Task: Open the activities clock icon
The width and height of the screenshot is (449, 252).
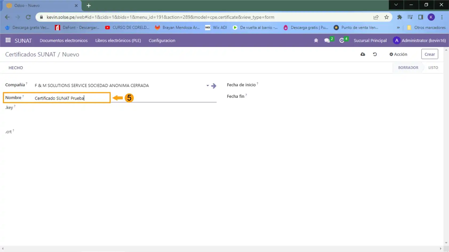Action: (342, 40)
